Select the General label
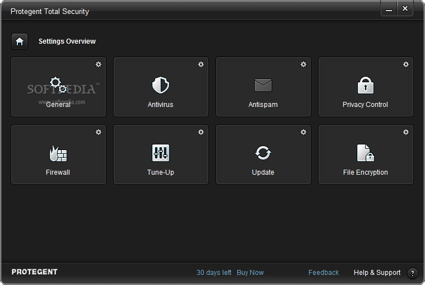 58,105
